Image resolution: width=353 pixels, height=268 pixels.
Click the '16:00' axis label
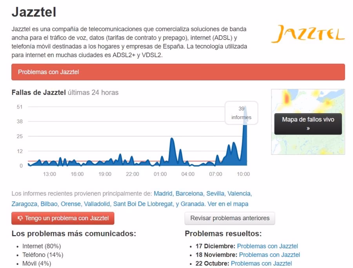pos(77,174)
